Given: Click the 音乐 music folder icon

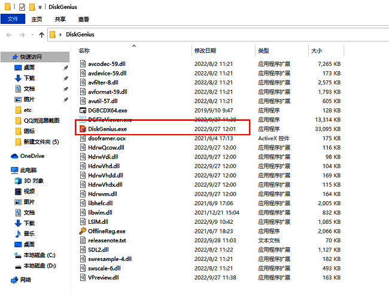Looking at the screenshot, I should coord(18,233).
